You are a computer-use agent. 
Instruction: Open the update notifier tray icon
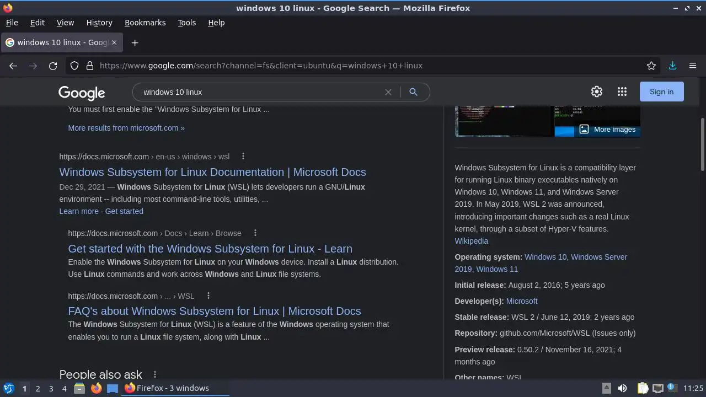(672, 388)
